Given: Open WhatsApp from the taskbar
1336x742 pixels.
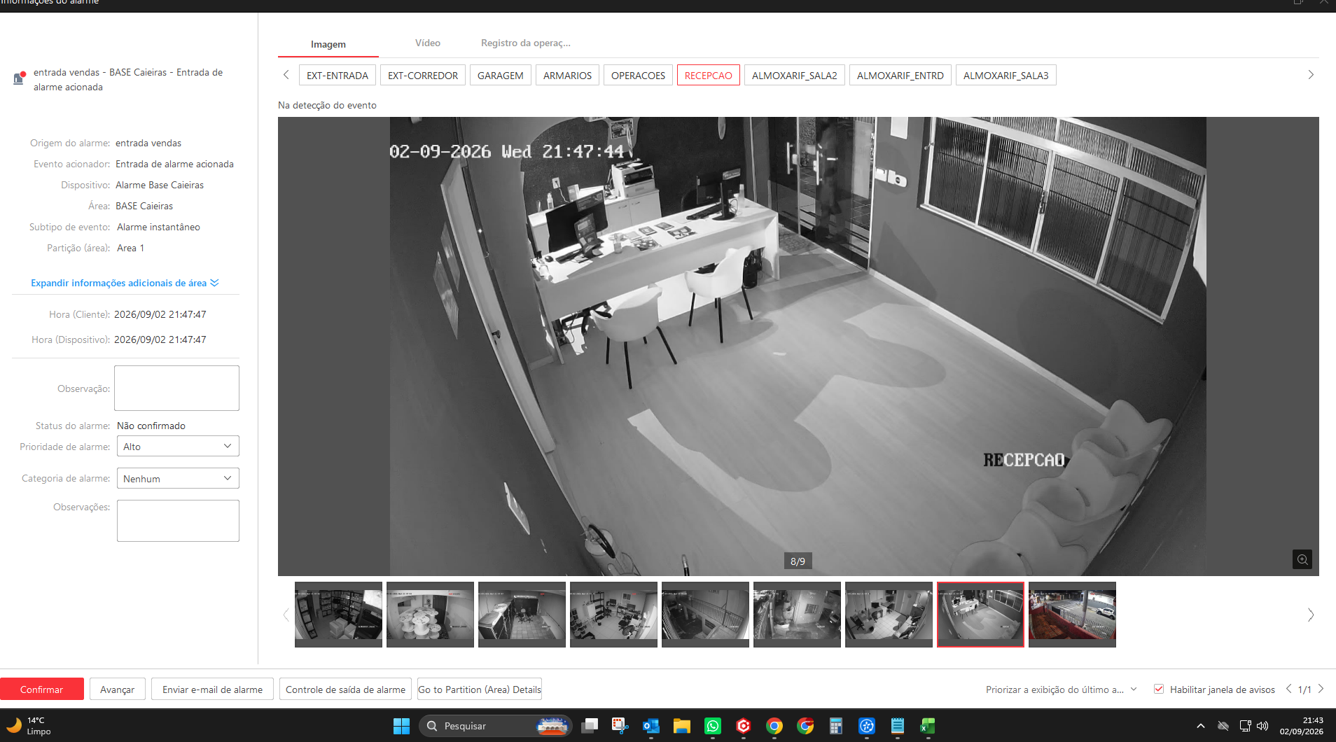Looking at the screenshot, I should pyautogui.click(x=713, y=726).
